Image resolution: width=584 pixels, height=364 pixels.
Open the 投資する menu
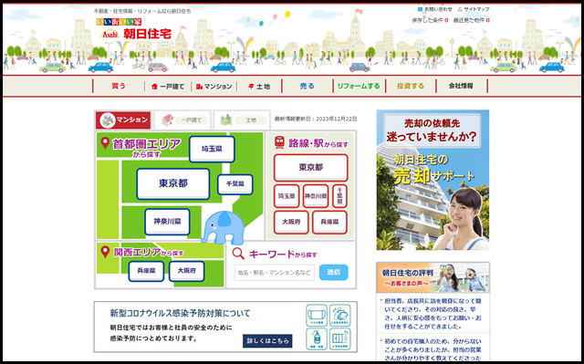[411, 86]
